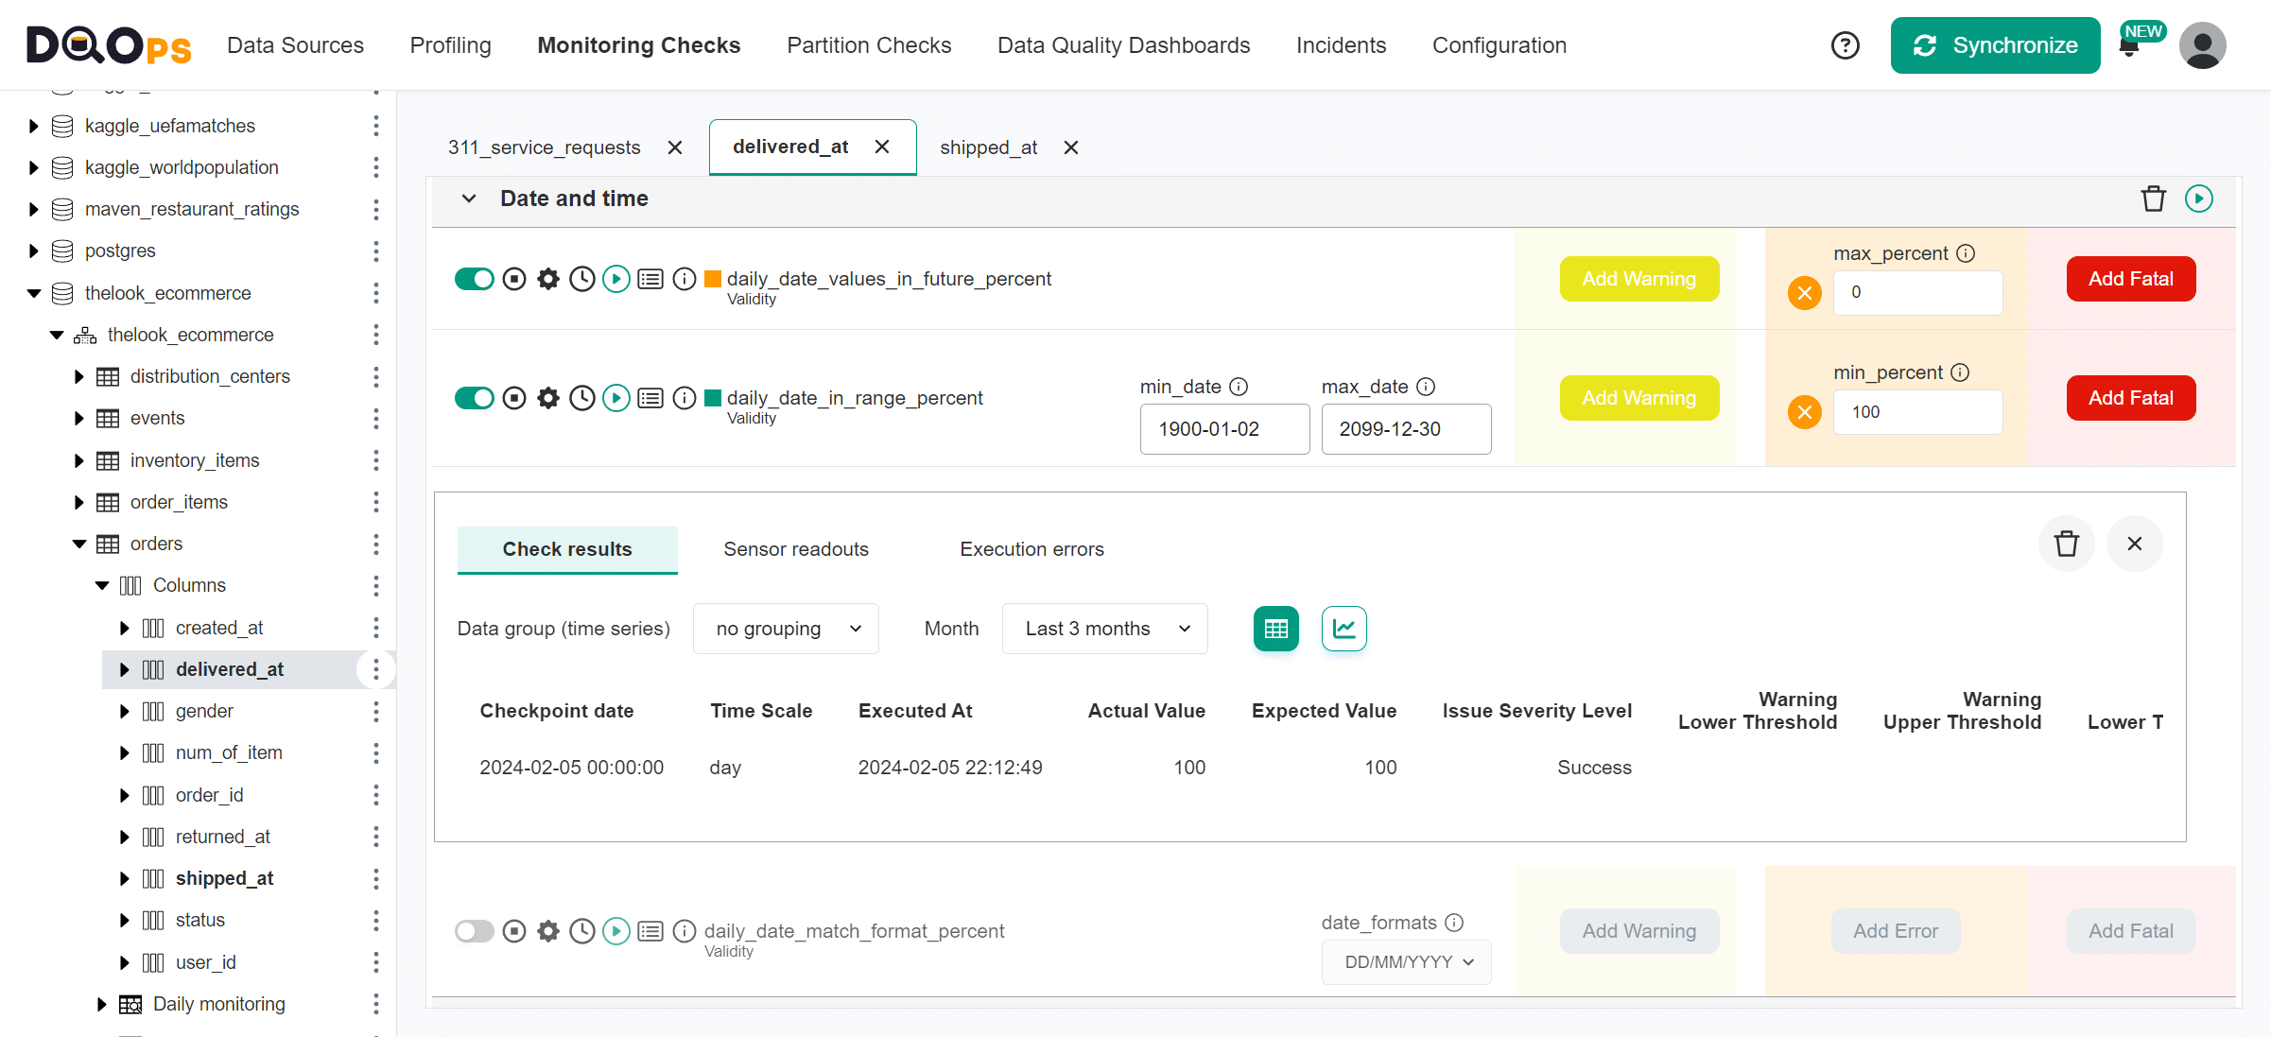Open Partition Checks menu

coord(868,45)
